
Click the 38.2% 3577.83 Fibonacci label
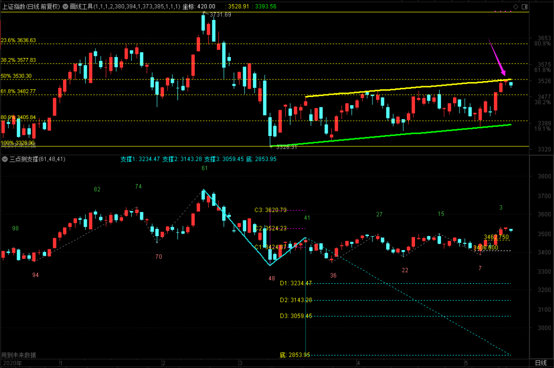(x=18, y=60)
